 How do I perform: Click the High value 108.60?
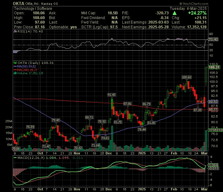coord(39,18)
